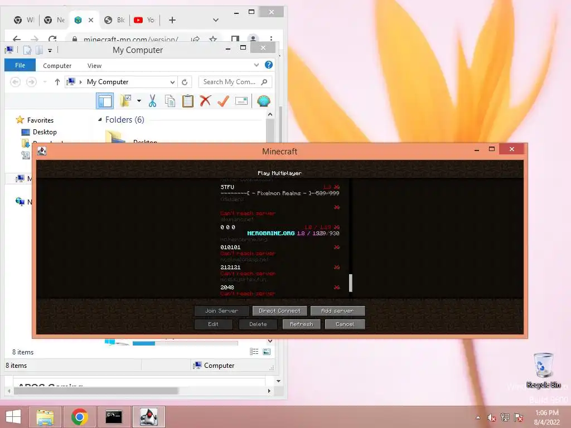Screen dimensions: 571x428
Task: Click the blue Help question mark icon
Action: pos(269,65)
